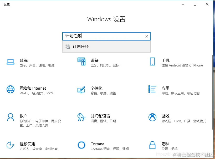Open the Personalization paintbrush icon
215x159 pixels.
(81, 90)
